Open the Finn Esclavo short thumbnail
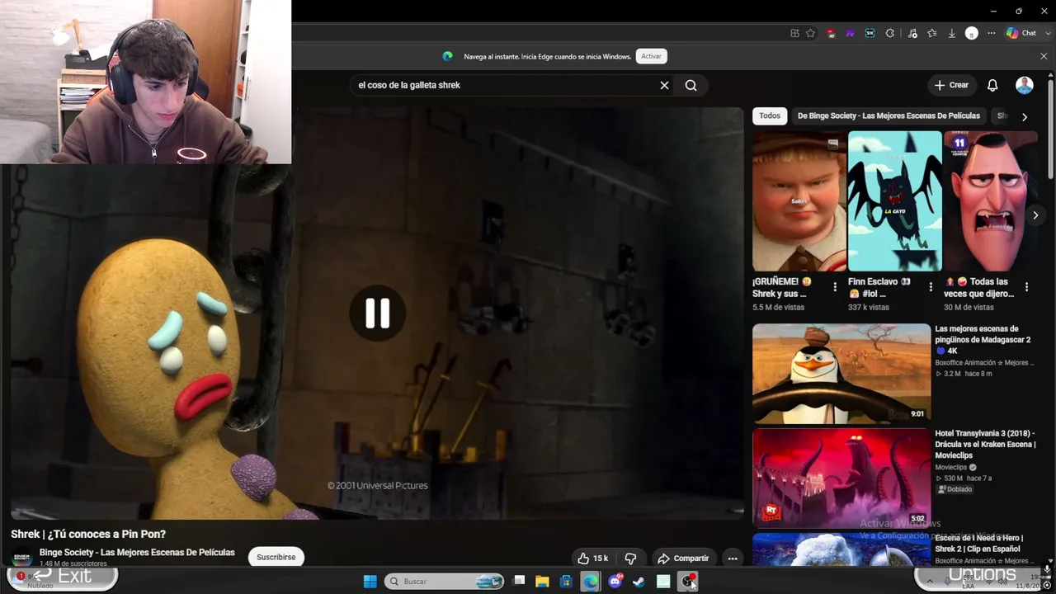This screenshot has height=594, width=1056. [895, 201]
